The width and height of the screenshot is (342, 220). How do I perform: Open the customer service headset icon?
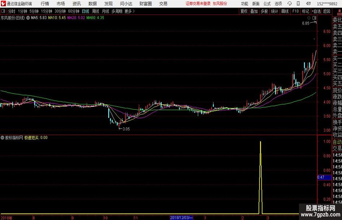[x=290, y=4]
